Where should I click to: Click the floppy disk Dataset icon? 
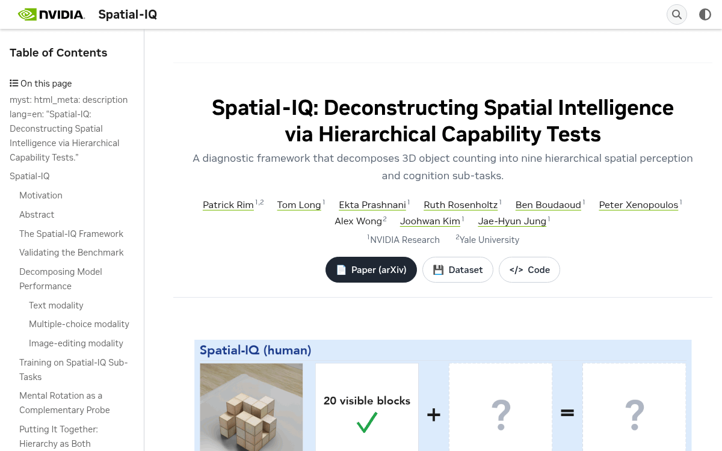tap(438, 270)
